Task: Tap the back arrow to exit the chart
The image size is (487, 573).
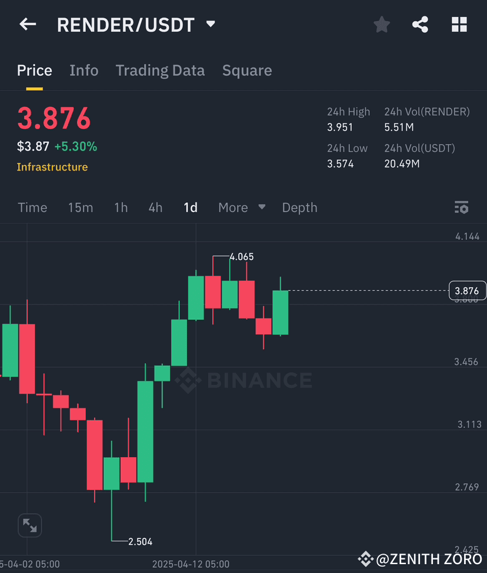Action: point(28,24)
